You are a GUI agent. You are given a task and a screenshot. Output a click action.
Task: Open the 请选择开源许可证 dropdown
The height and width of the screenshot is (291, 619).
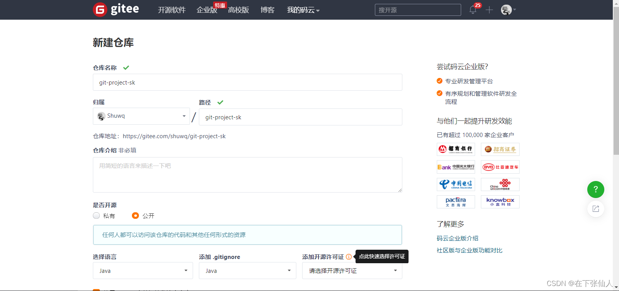click(352, 271)
